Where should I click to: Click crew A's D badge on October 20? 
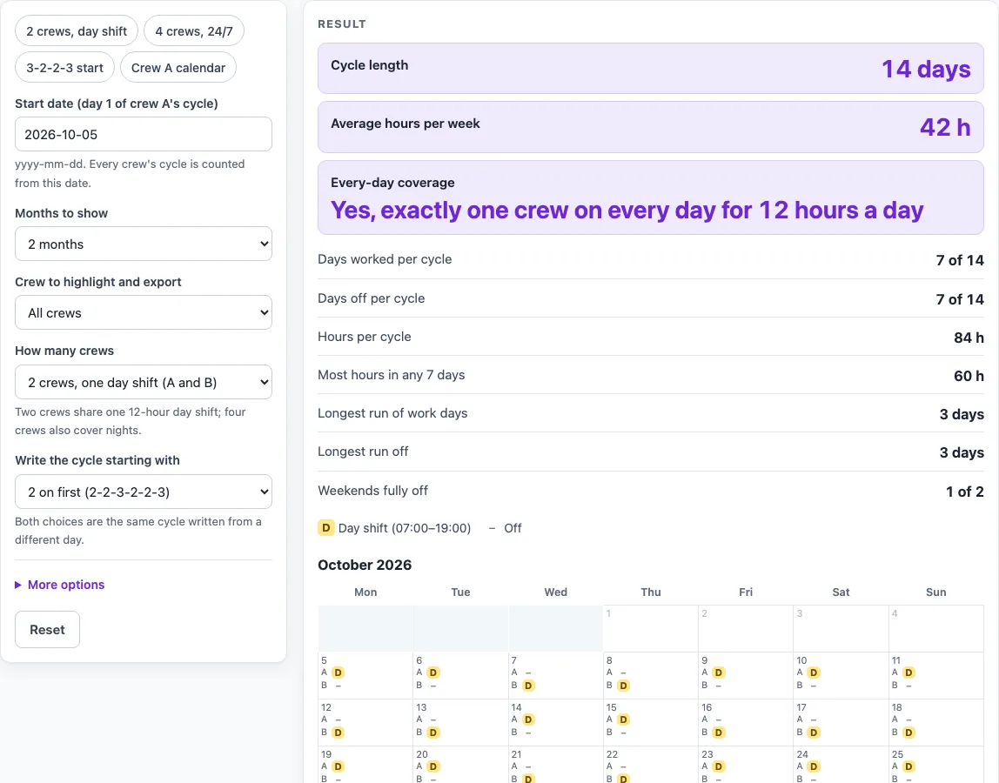point(433,766)
